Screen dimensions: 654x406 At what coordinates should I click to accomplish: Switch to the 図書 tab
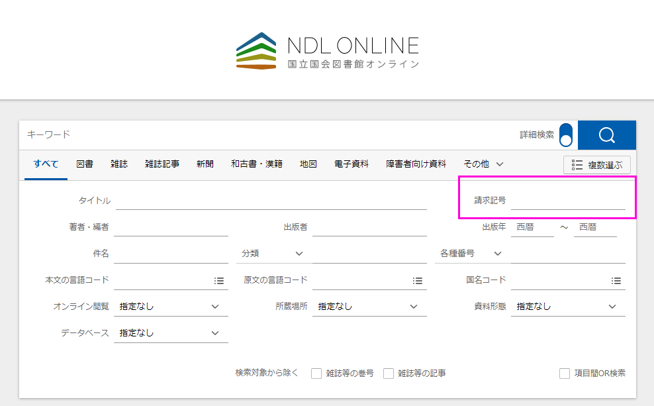(85, 164)
